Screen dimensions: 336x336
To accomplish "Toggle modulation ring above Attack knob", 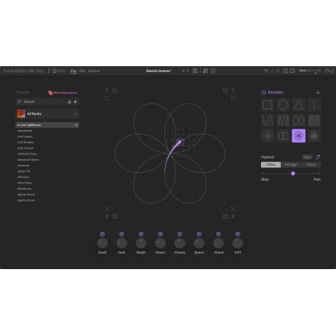I will [x=219, y=234].
